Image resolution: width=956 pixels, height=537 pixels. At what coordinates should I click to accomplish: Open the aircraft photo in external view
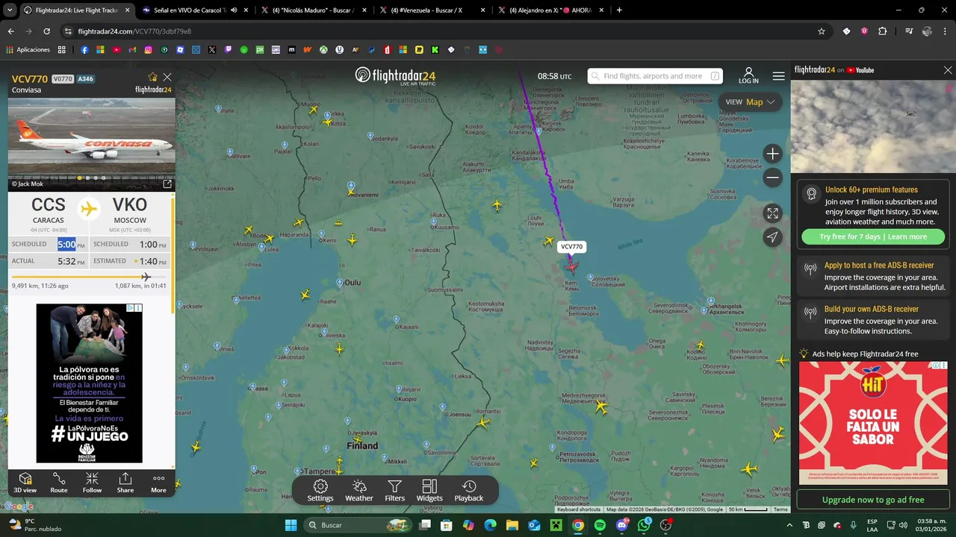click(167, 183)
